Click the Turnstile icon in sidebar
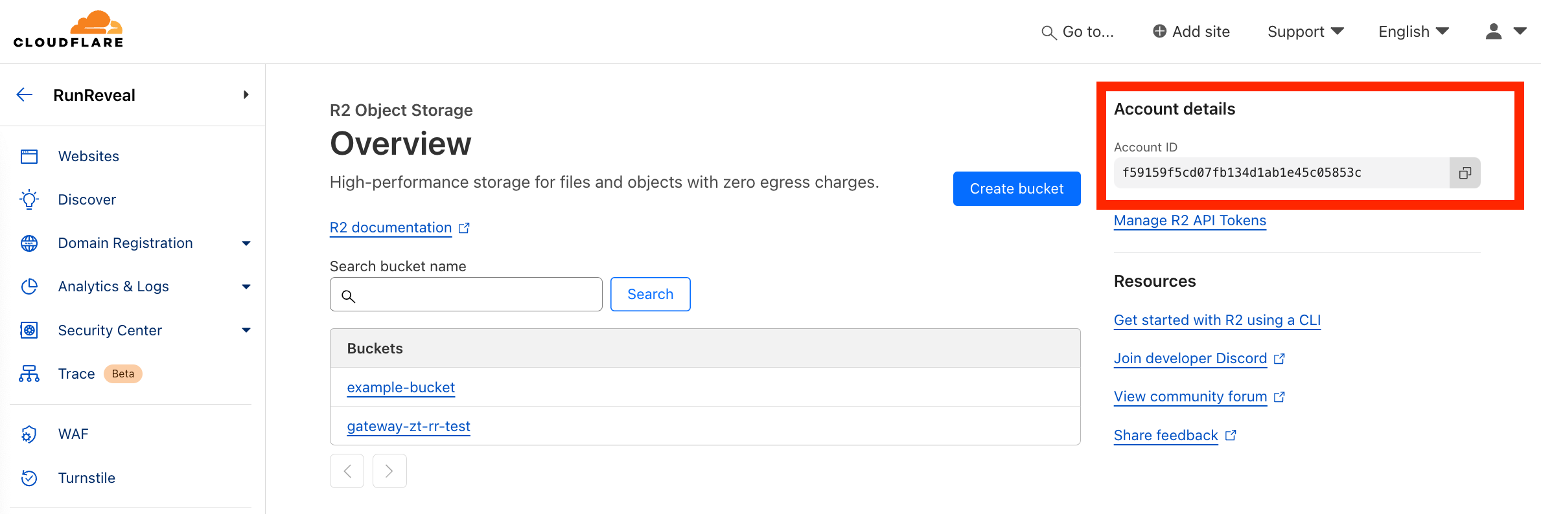The image size is (1541, 514). point(29,478)
